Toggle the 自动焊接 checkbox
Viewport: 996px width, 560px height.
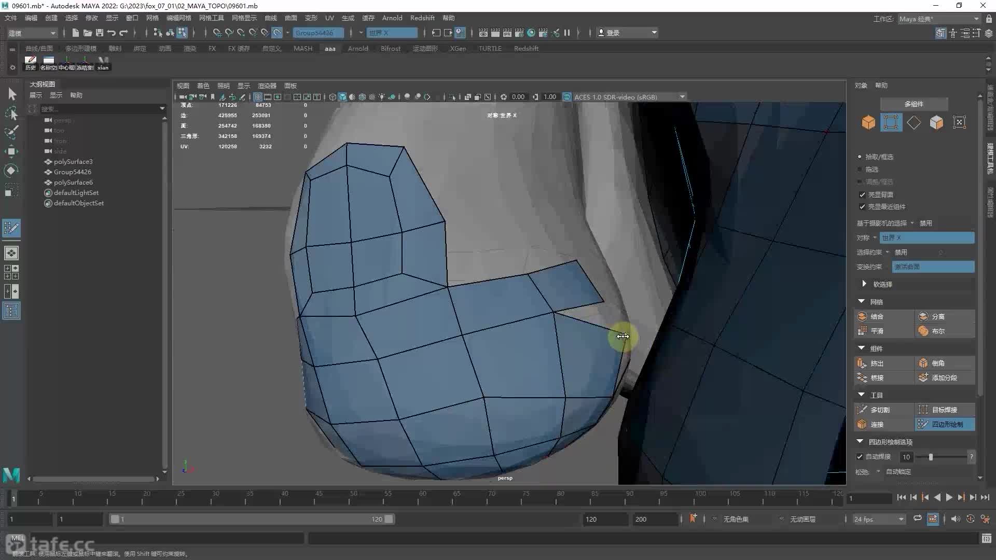(860, 457)
